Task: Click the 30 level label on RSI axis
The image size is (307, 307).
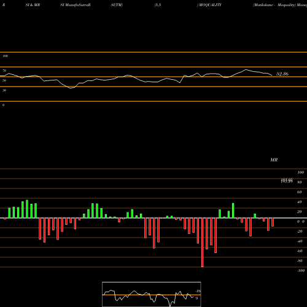Action: 4,90
